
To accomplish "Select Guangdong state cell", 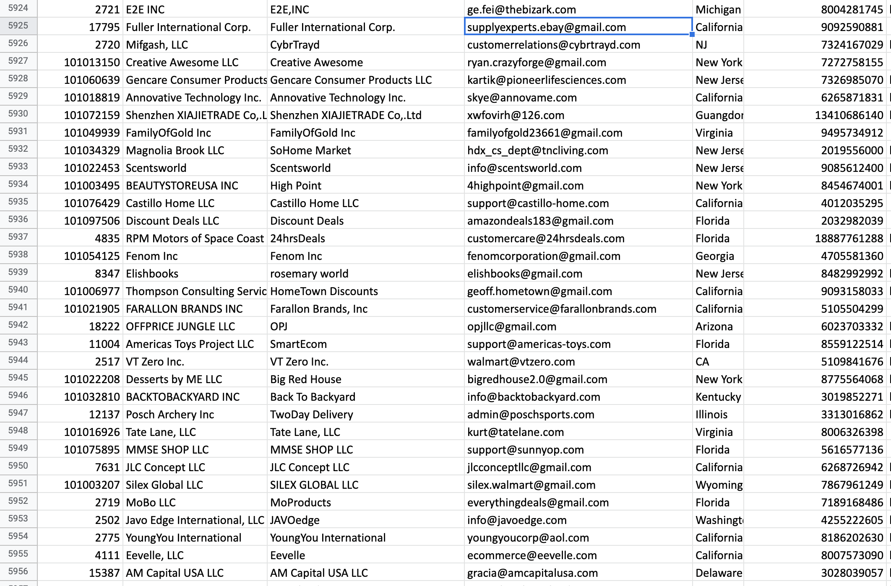I will pyautogui.click(x=718, y=115).
